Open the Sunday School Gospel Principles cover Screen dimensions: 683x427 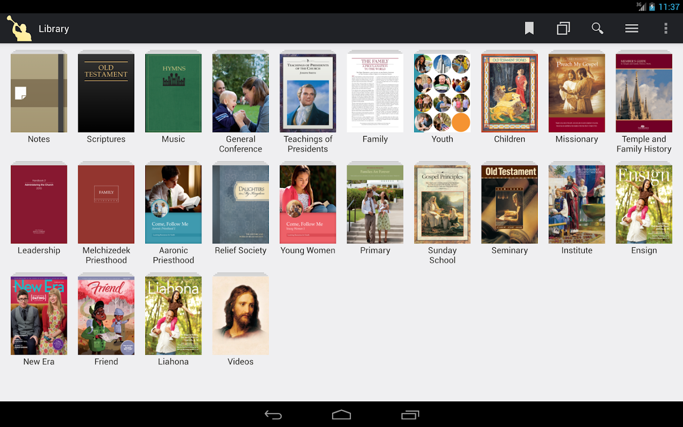pos(443,204)
